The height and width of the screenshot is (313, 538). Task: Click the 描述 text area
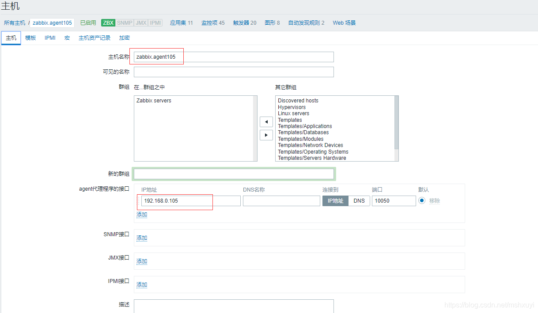[x=234, y=306]
